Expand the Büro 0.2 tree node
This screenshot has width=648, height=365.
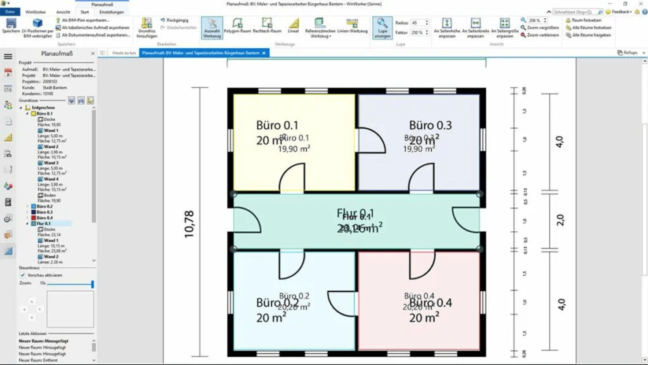point(27,206)
